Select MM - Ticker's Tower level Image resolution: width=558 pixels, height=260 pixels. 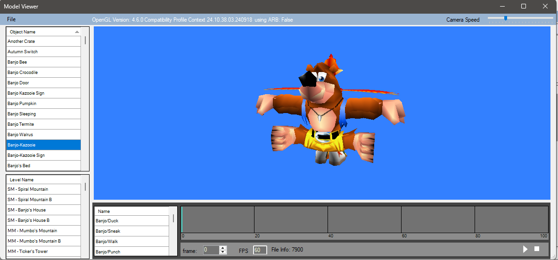[x=43, y=251]
